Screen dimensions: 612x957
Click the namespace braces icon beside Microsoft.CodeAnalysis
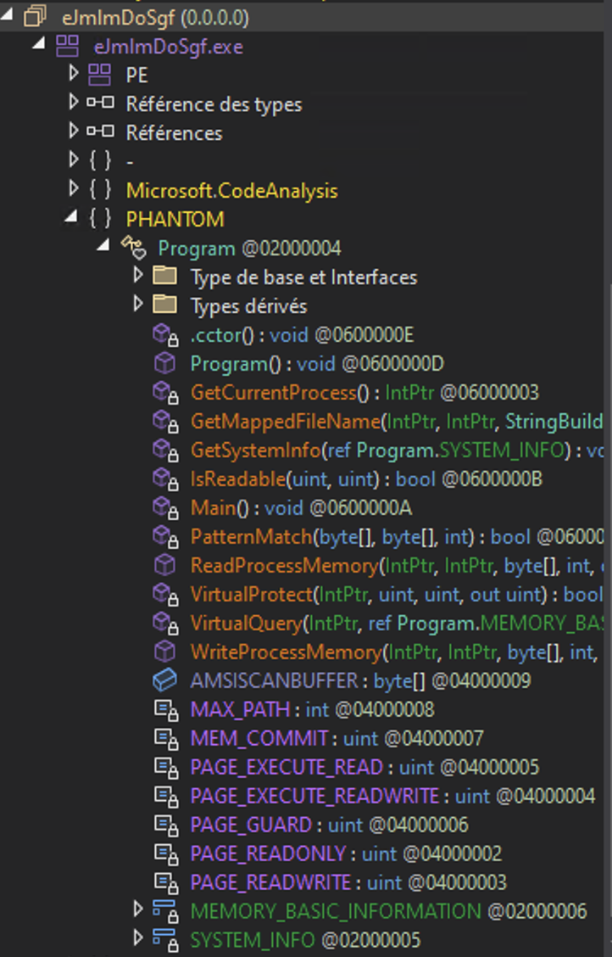(99, 190)
